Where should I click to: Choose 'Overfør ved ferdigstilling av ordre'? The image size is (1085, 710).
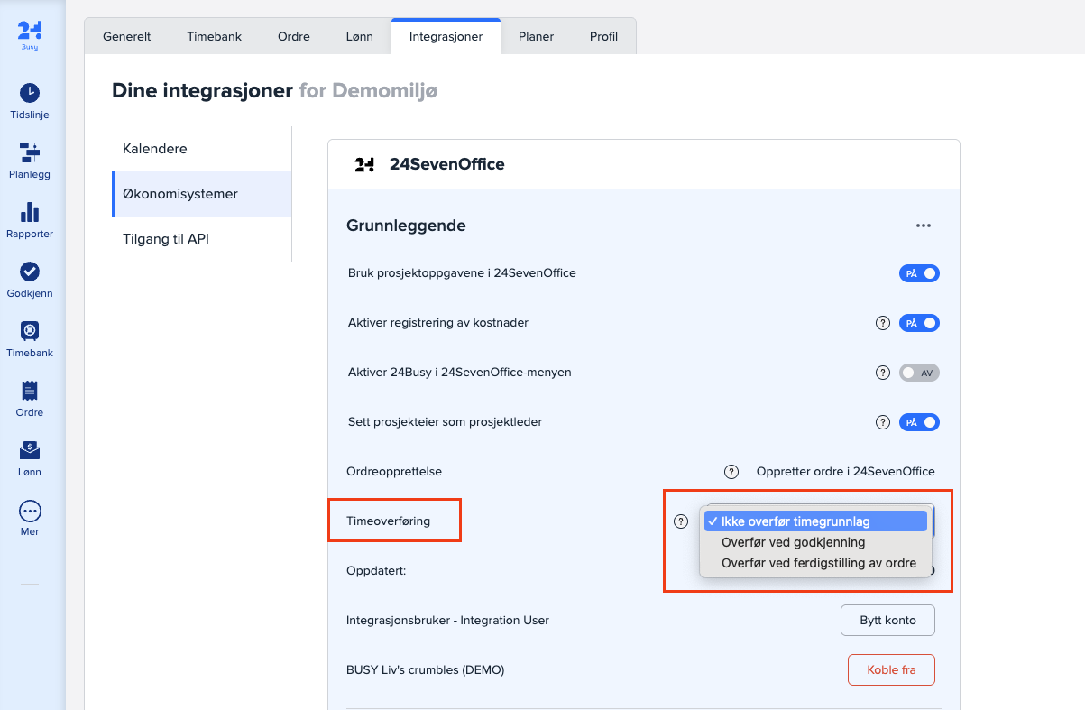click(818, 563)
